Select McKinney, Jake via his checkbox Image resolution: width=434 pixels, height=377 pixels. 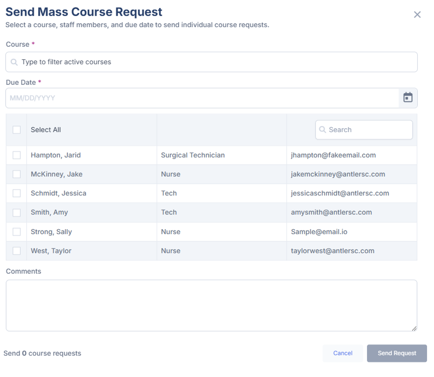(x=16, y=174)
